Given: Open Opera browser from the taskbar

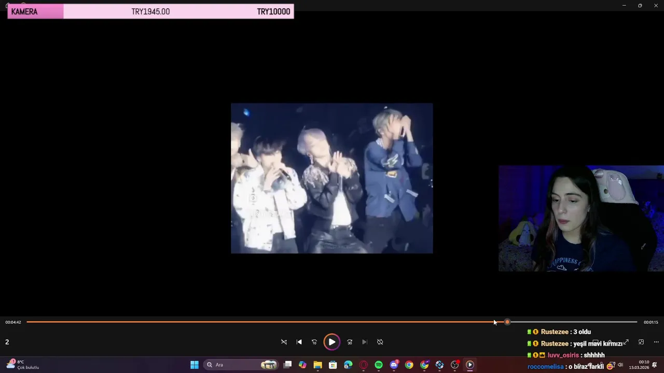Looking at the screenshot, I should point(364,365).
